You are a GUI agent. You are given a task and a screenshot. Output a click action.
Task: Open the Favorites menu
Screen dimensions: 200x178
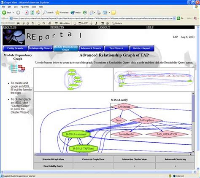[24, 7]
